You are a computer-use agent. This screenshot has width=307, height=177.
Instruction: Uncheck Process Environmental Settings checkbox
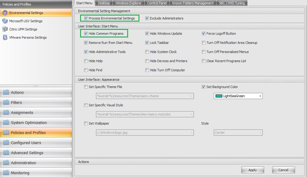(x=86, y=18)
